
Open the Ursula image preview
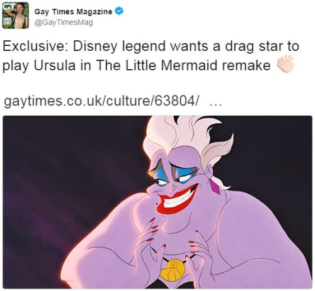point(157,202)
